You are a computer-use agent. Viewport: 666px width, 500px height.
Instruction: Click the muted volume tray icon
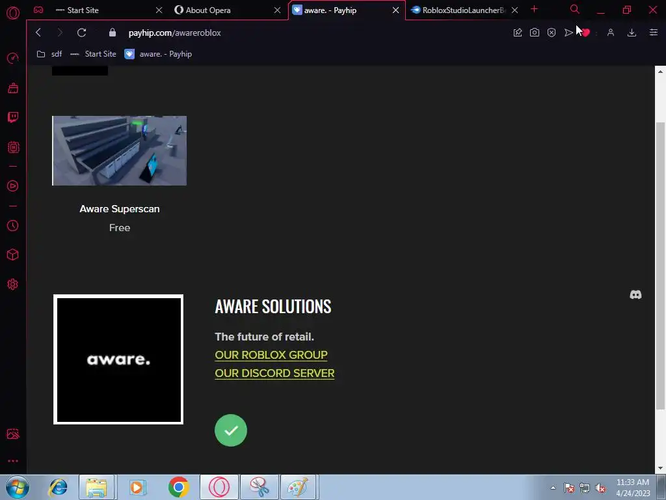click(x=600, y=488)
